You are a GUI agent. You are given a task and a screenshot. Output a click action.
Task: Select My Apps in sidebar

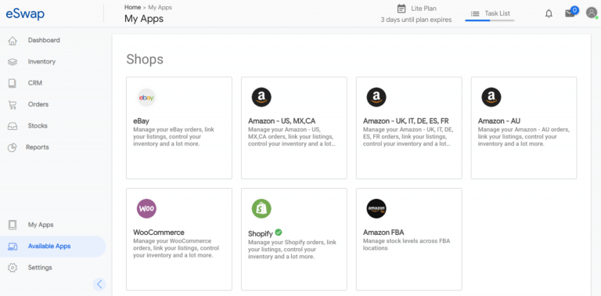[x=41, y=225]
